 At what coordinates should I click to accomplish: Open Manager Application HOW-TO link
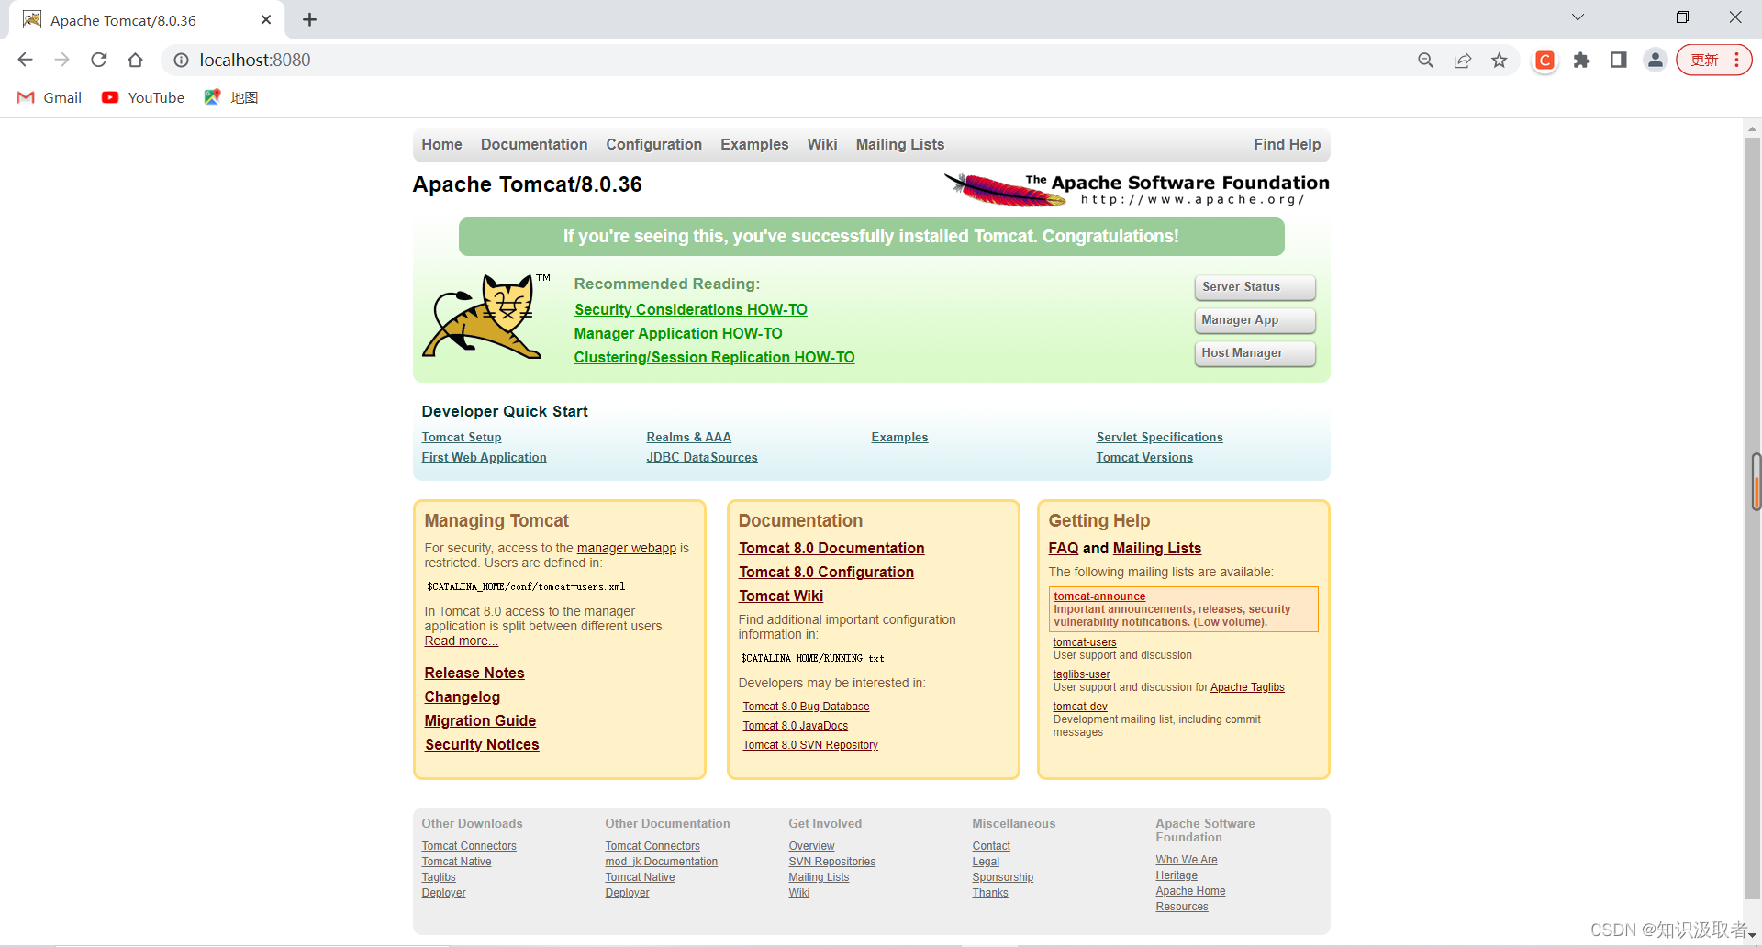click(678, 333)
